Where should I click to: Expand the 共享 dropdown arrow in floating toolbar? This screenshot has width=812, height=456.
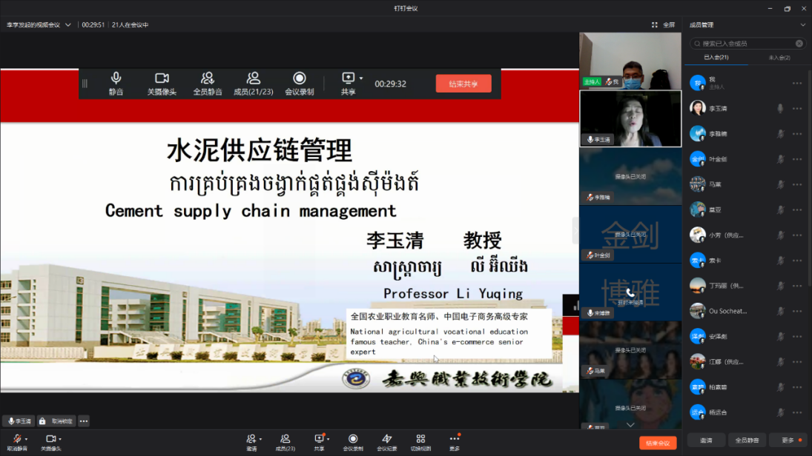click(x=360, y=78)
